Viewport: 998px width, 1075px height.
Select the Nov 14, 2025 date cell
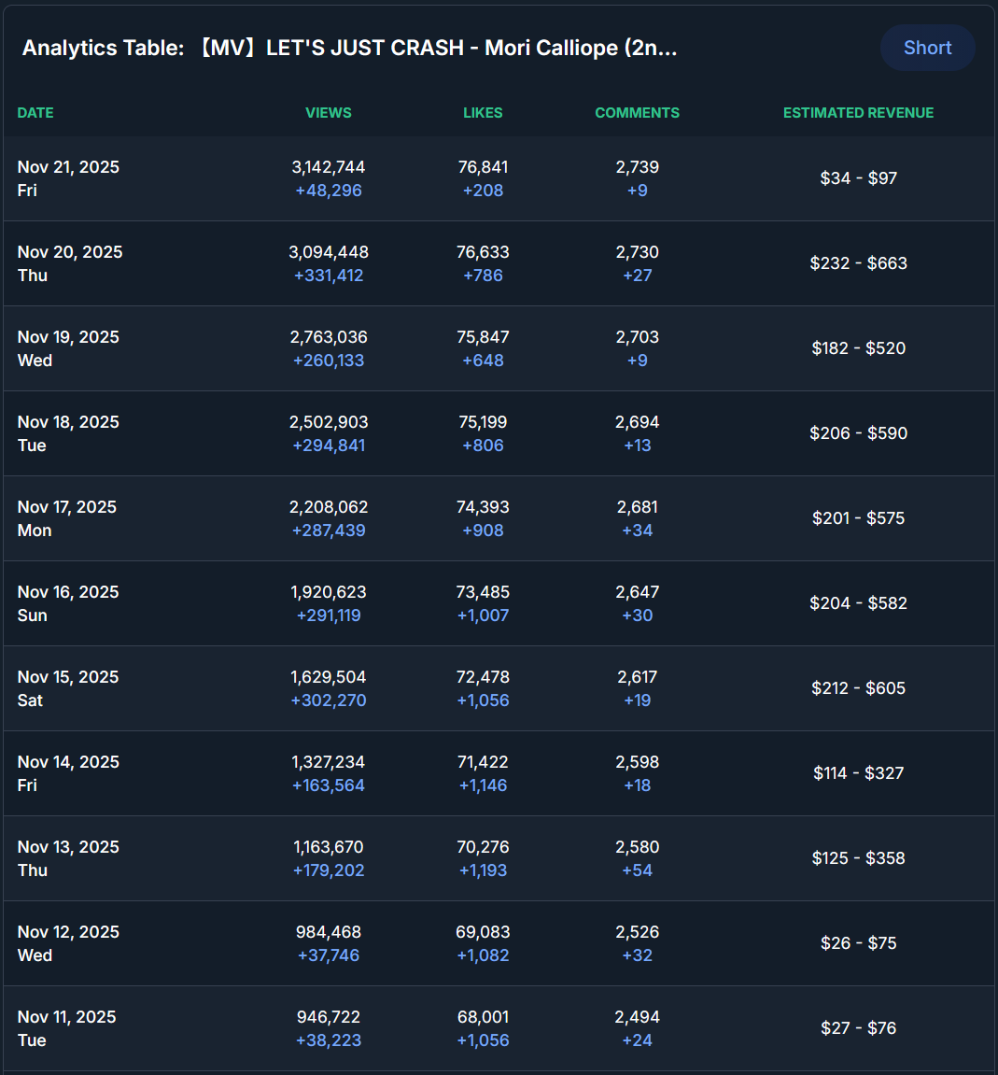(68, 773)
